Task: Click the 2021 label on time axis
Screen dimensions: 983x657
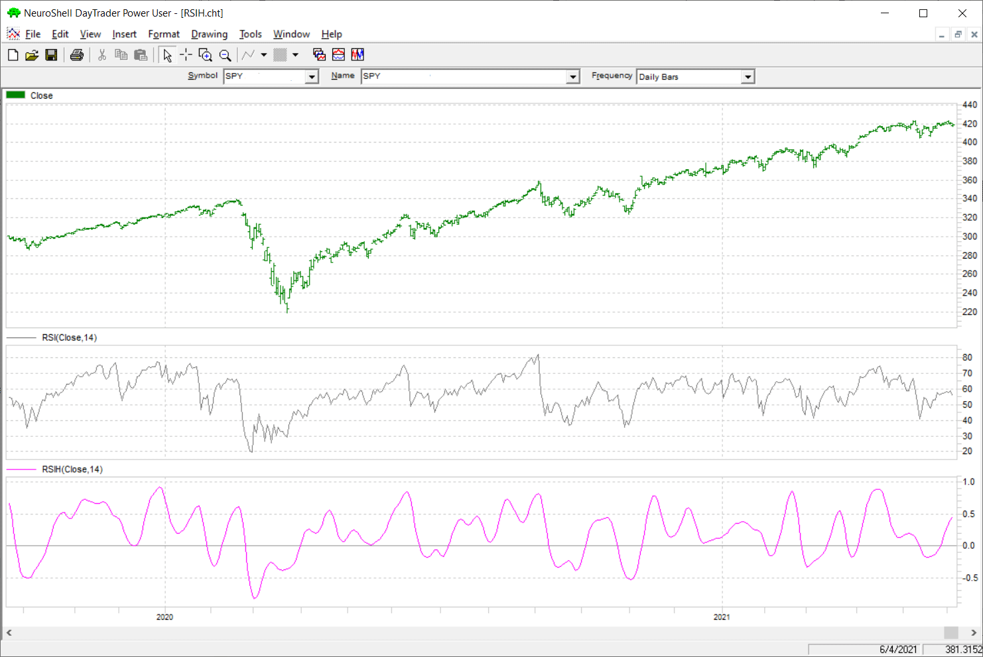Action: pos(722,617)
